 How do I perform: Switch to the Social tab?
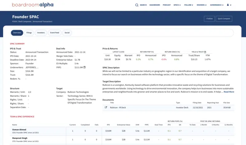67,33
